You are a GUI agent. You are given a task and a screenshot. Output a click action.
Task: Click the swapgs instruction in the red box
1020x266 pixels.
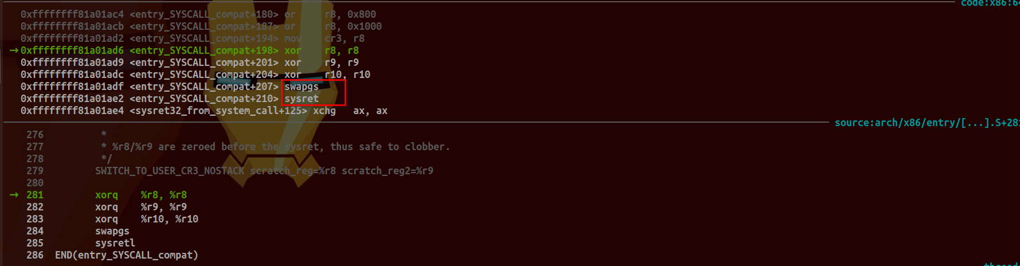(302, 87)
